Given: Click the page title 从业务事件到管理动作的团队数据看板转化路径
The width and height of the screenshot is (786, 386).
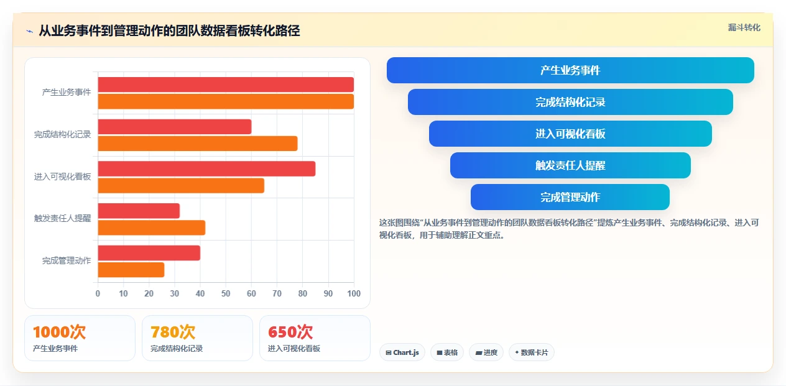Looking at the screenshot, I should point(169,31).
